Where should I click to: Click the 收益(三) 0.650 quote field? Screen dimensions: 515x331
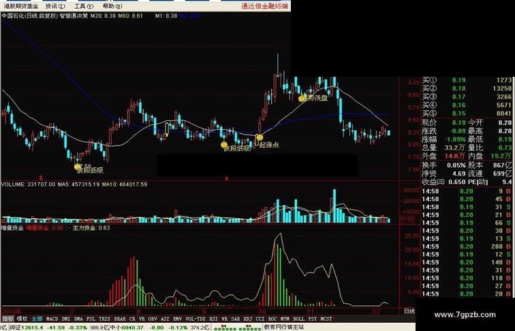(443, 182)
